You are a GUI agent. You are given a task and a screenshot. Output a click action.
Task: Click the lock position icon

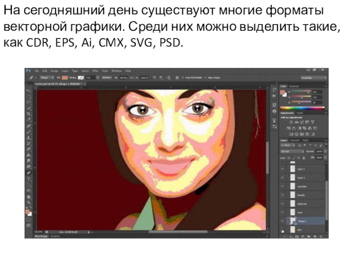coord(299,158)
